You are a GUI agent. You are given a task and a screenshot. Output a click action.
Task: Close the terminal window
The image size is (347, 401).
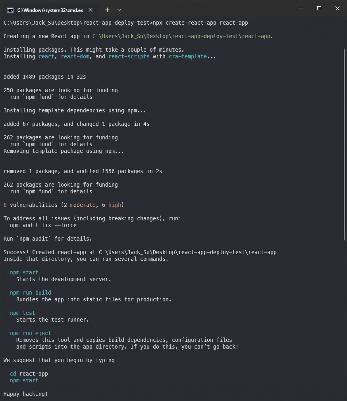[337, 8]
